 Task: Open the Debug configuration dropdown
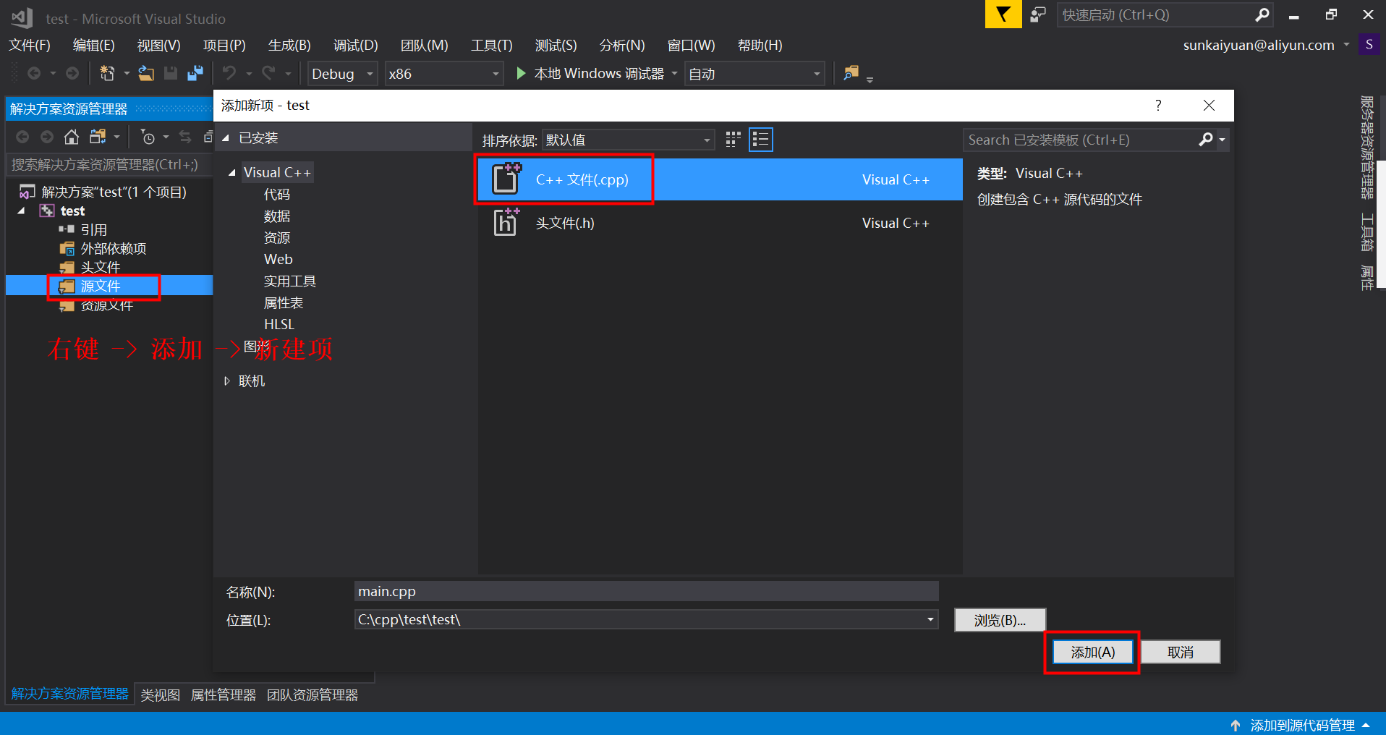tap(342, 74)
